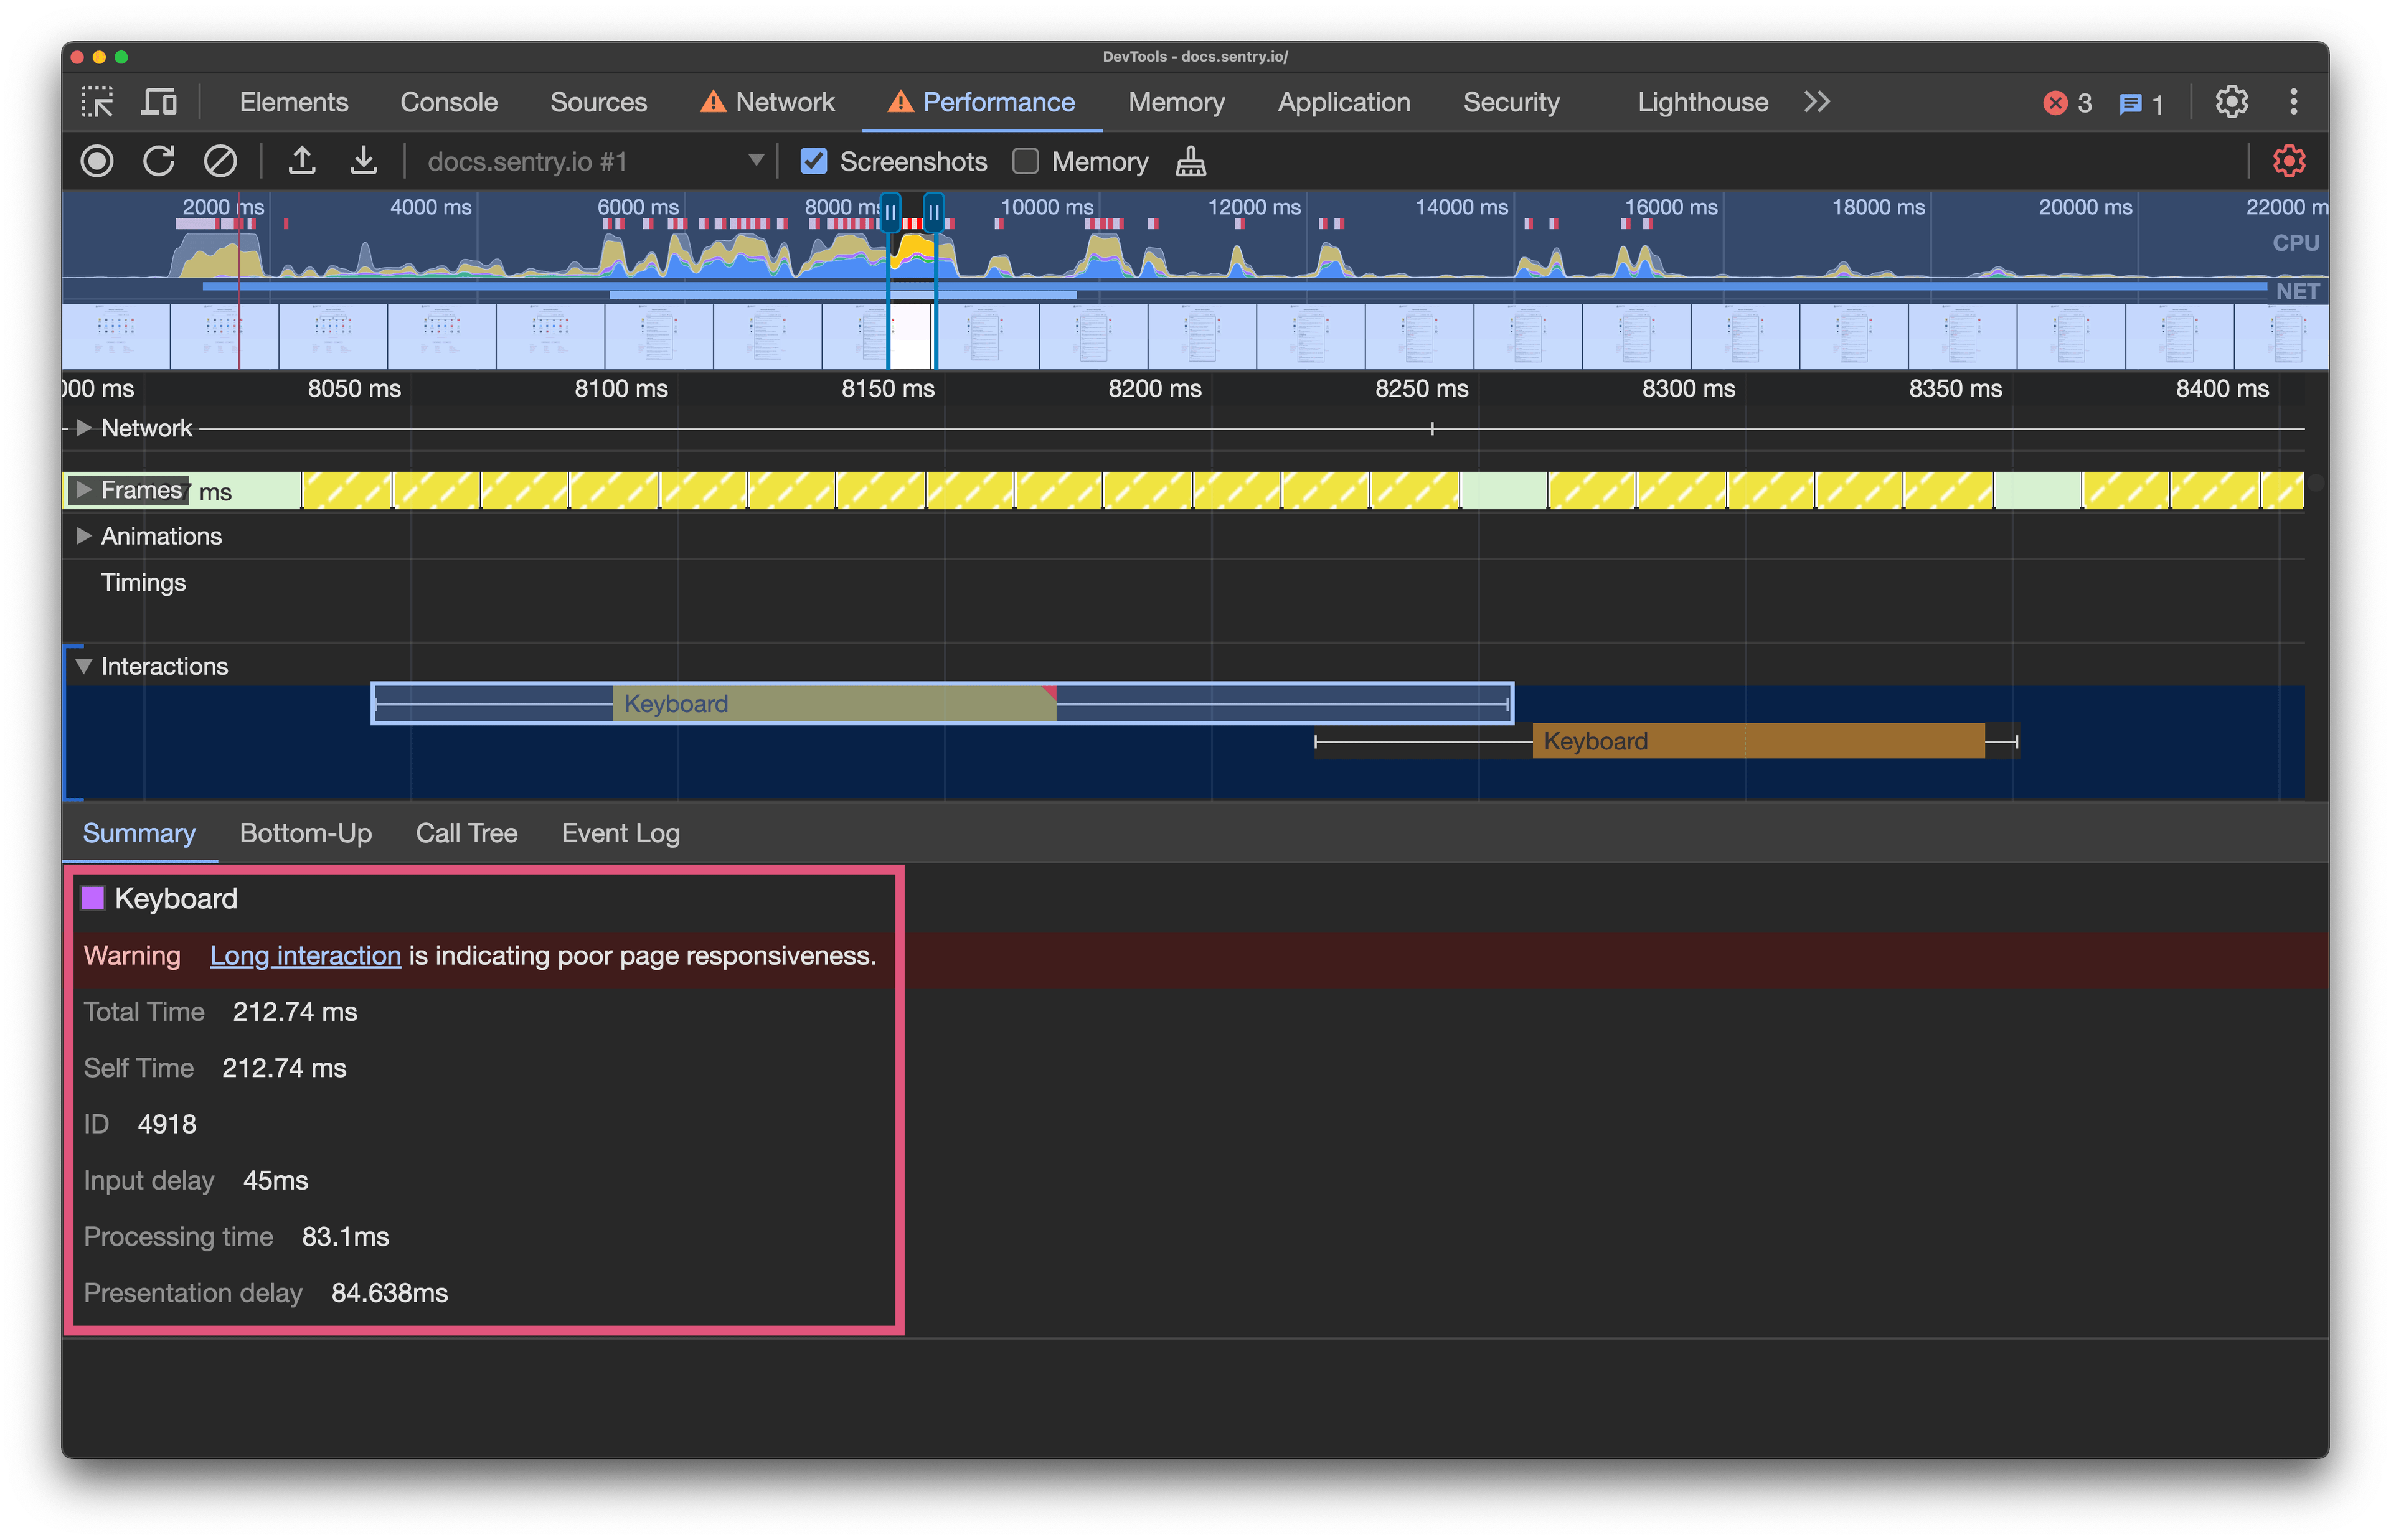Click the 12000 ms overview marker
The image size is (2391, 1540).
[1254, 207]
